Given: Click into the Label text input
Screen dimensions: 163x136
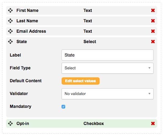Looking at the screenshot, I should point(108,55).
